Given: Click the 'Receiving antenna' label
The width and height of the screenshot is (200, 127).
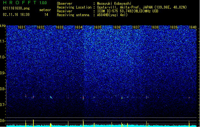Looking at the screenshot, I should pos(73,15).
